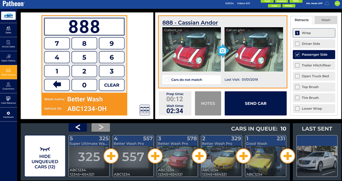This screenshot has width=342, height=181.
Task: Open the Sales sidebar icon
Action: [8, 30]
